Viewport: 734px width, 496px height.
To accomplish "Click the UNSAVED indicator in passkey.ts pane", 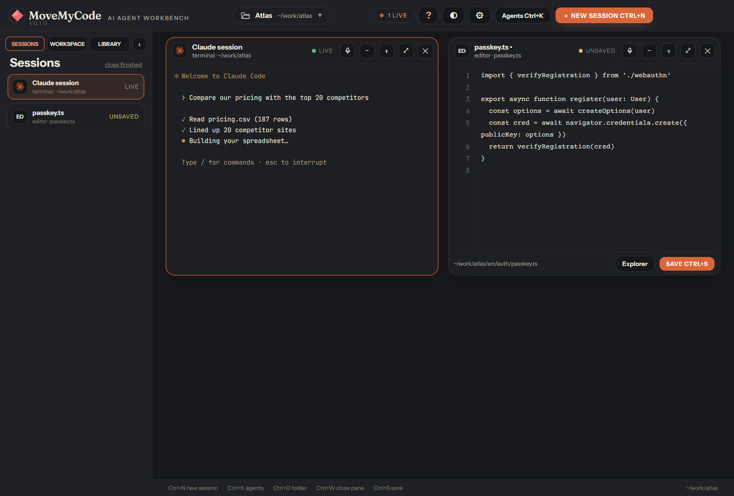I will tap(597, 51).
